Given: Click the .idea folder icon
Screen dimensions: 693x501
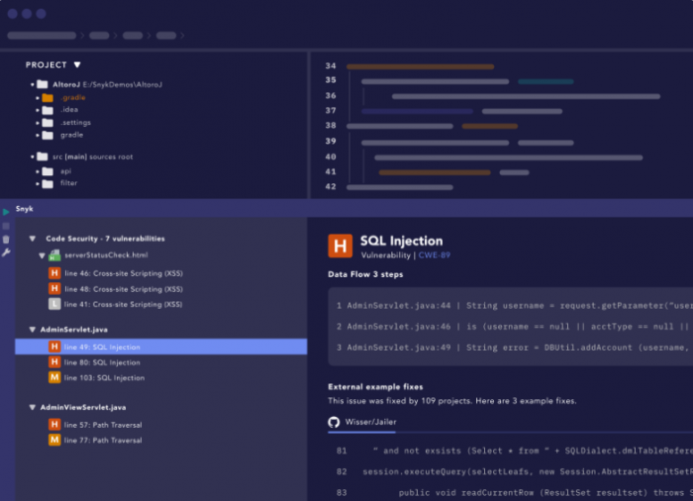Looking at the screenshot, I should (48, 110).
